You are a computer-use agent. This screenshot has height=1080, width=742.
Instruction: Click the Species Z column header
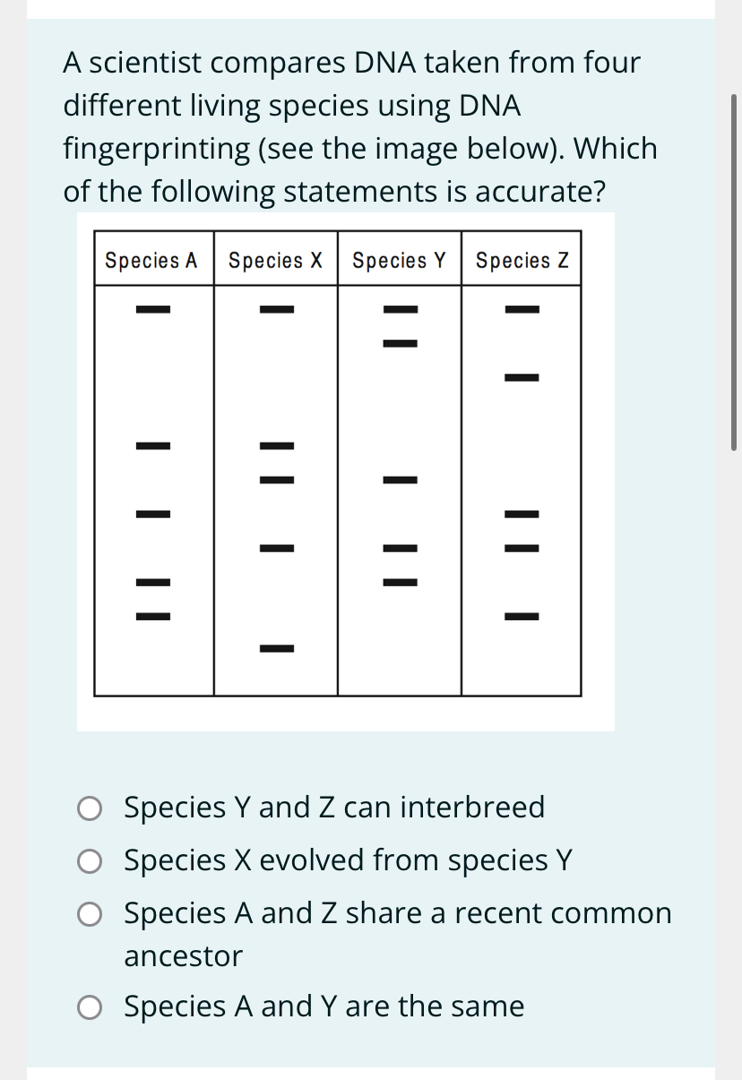coord(522,260)
